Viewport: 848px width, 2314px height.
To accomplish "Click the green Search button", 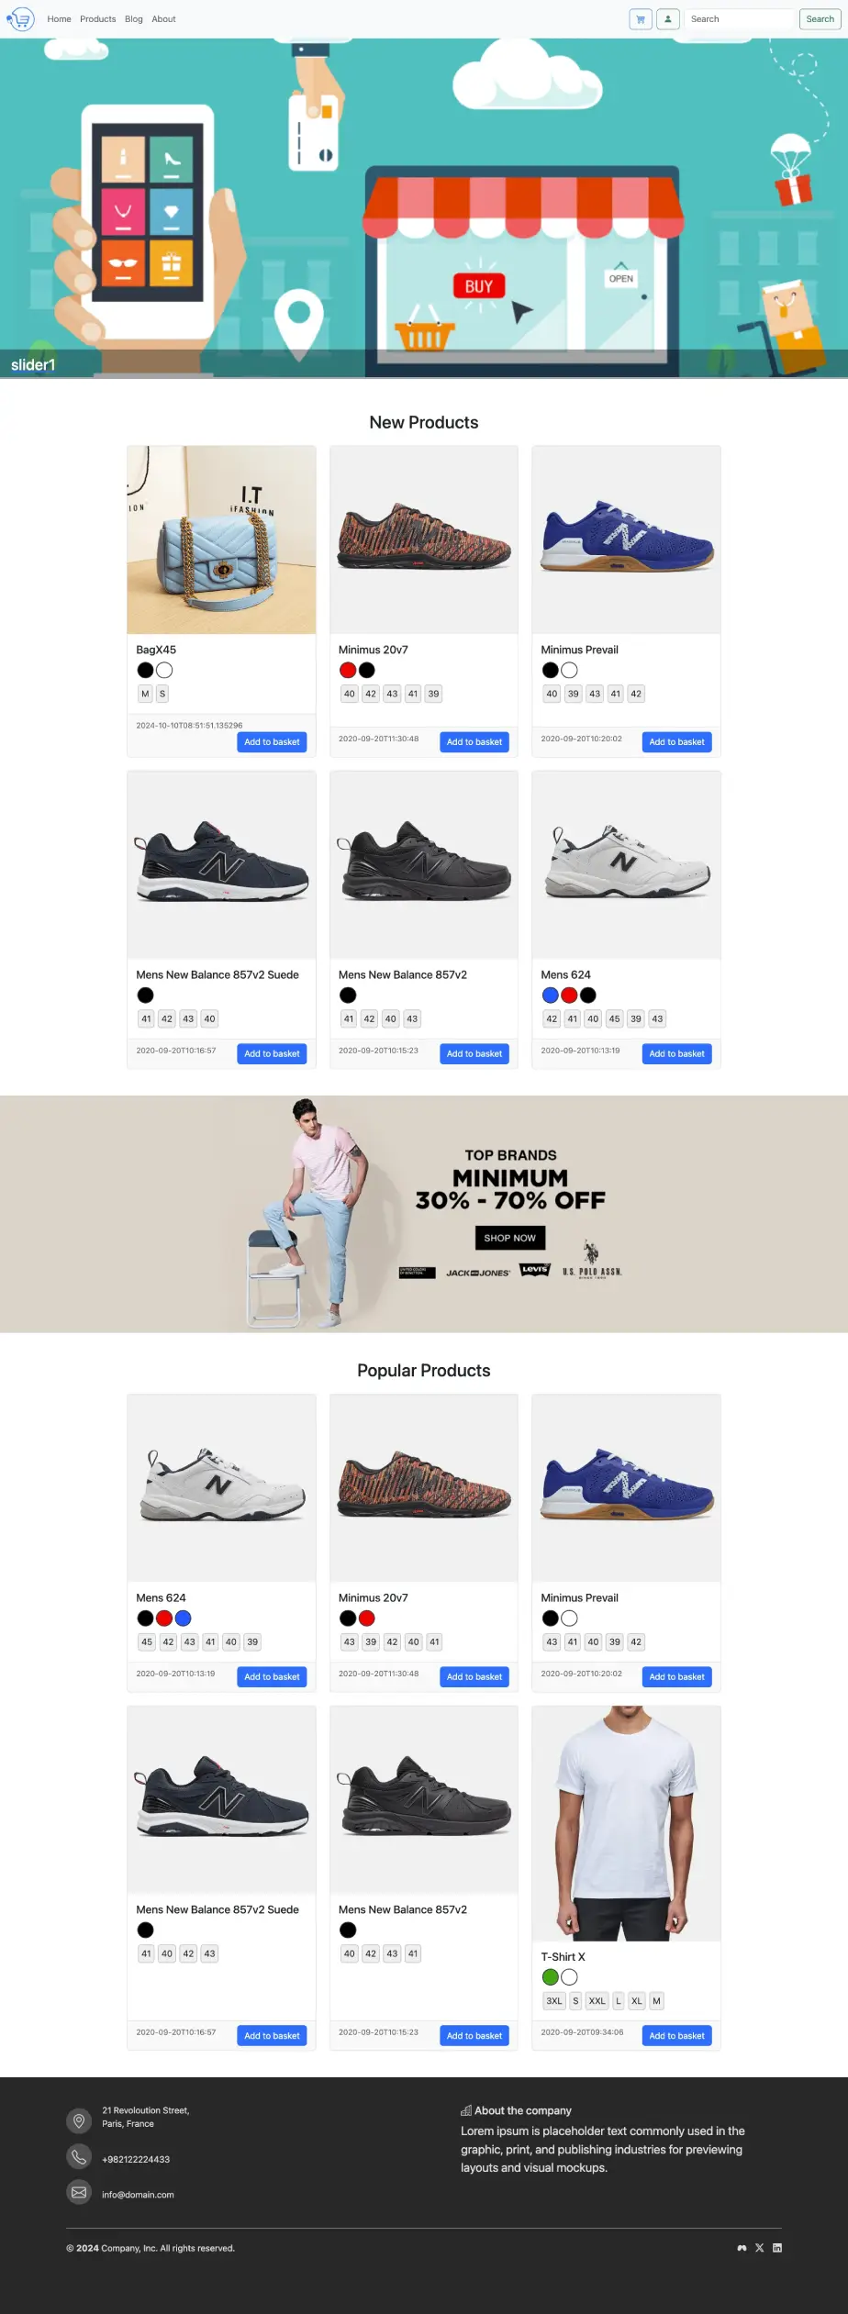I will pyautogui.click(x=820, y=19).
